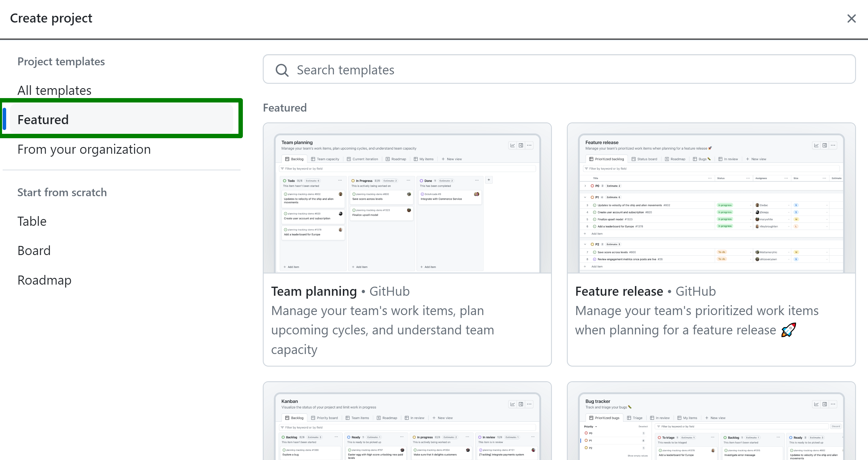Start a Board project from scratch
Viewport: 868px width, 460px height.
coord(34,251)
